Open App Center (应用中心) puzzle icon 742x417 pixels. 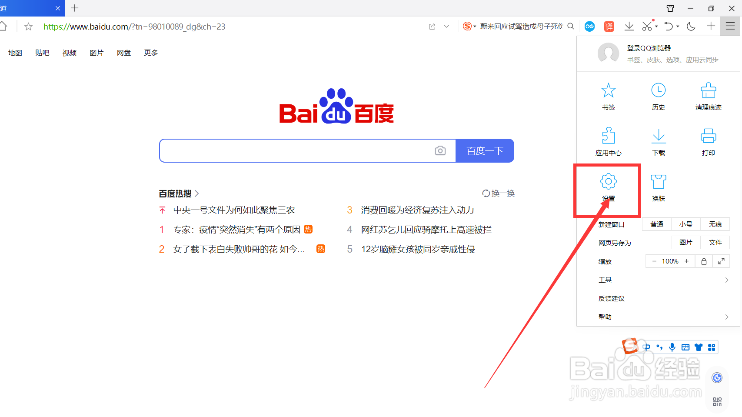608,136
